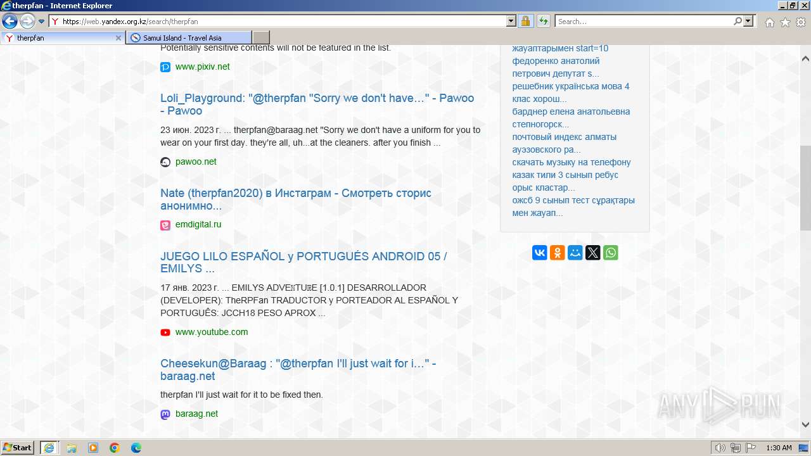Click Internet Explorer taskbar icon
Image resolution: width=811 pixels, height=456 pixels.
49,448
